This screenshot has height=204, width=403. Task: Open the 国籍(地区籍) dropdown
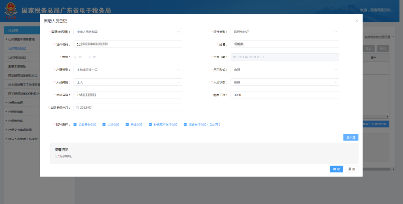click(128, 32)
